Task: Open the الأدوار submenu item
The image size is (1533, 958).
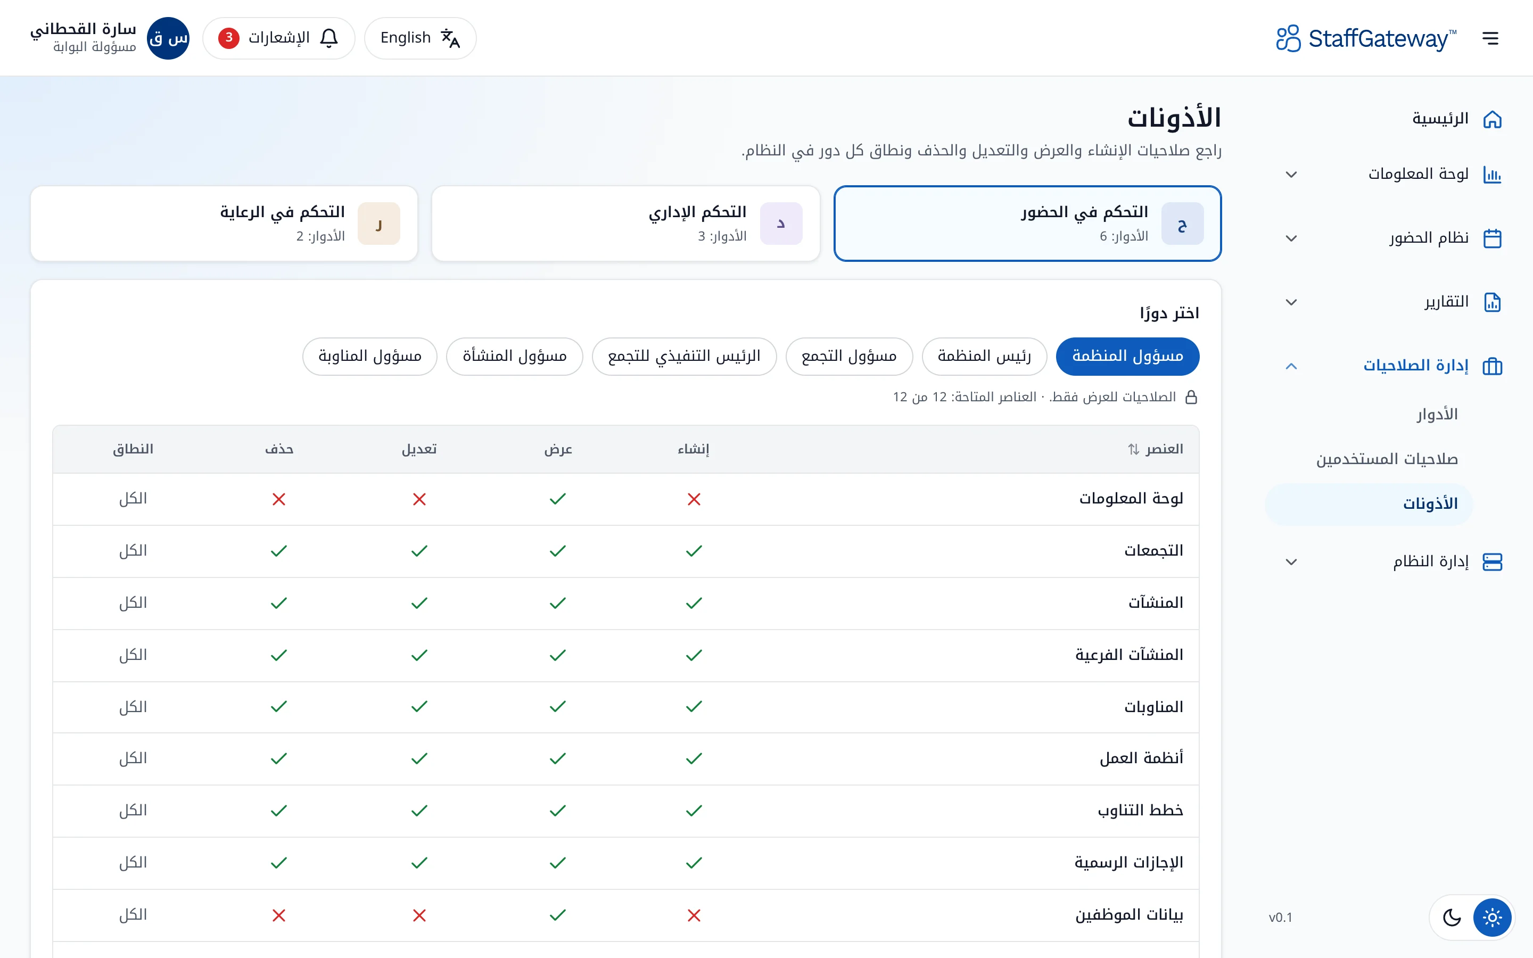Action: [1369, 415]
